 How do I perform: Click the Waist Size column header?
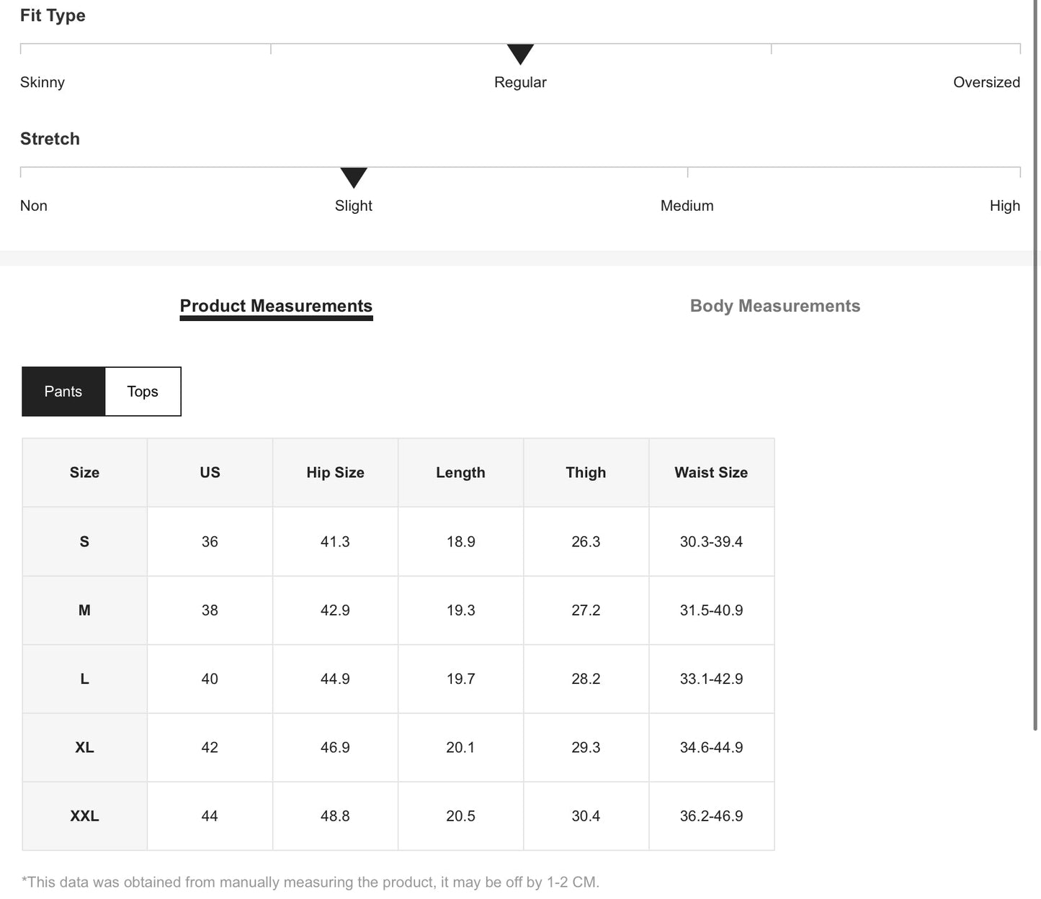tap(711, 473)
